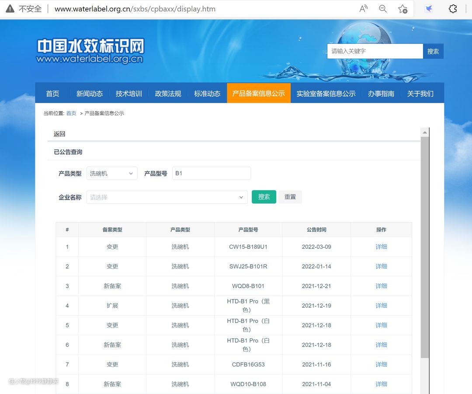Expand the 企业名称 dropdown selector

pos(167,197)
